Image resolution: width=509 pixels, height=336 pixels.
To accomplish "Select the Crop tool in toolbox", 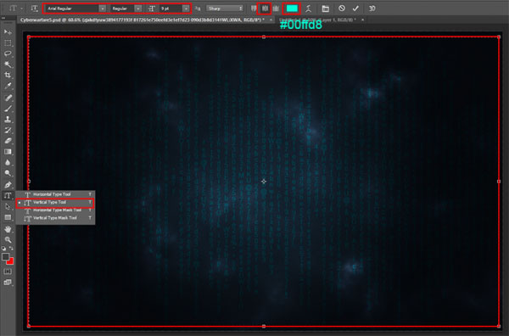I will point(8,76).
